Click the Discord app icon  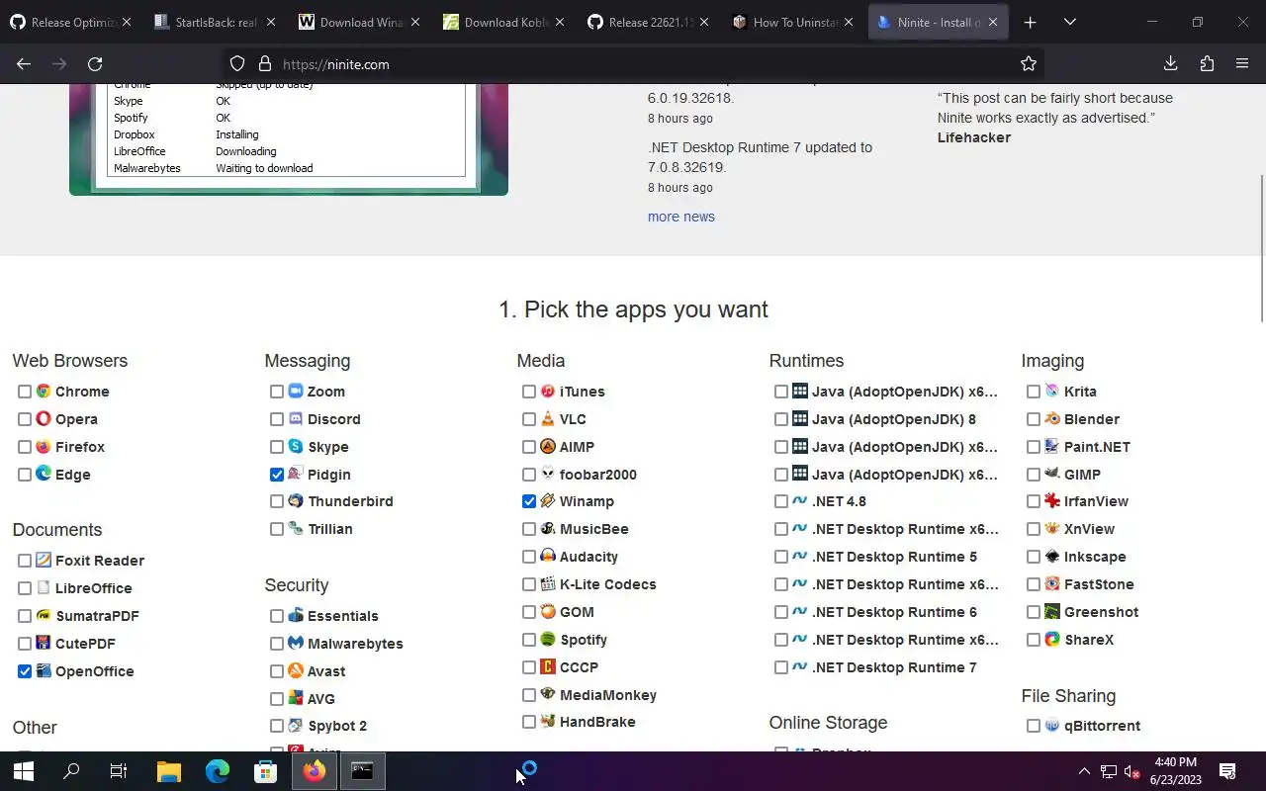[296, 419]
